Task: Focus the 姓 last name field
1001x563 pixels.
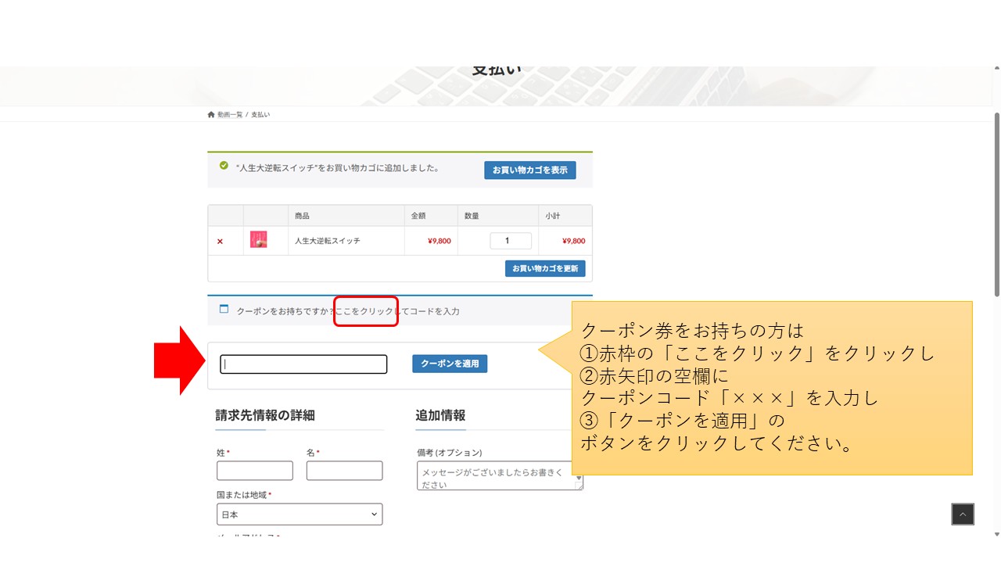Action: [x=255, y=471]
